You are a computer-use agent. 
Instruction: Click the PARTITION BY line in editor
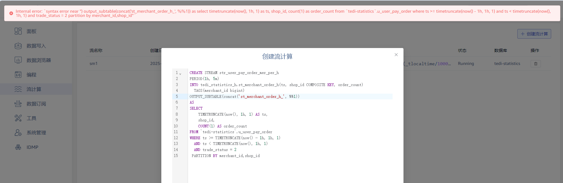[226, 156]
